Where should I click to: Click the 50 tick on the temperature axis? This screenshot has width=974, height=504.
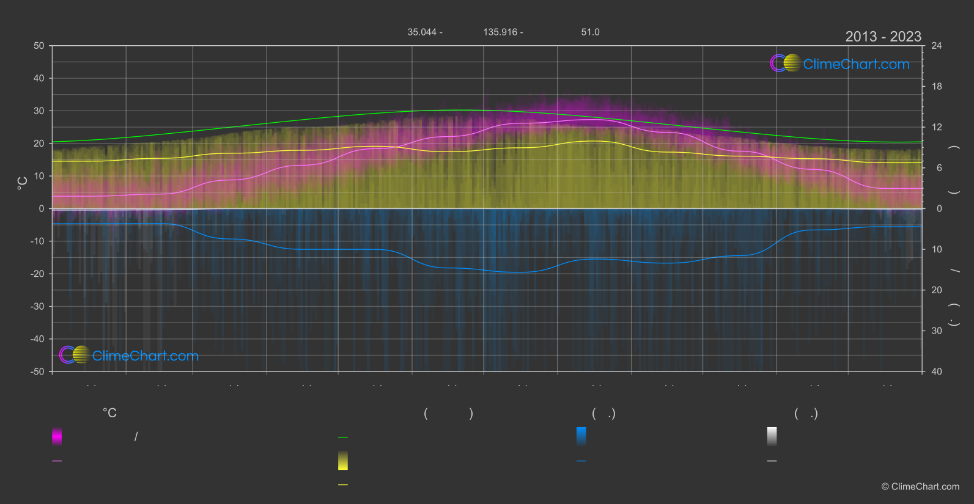click(39, 46)
